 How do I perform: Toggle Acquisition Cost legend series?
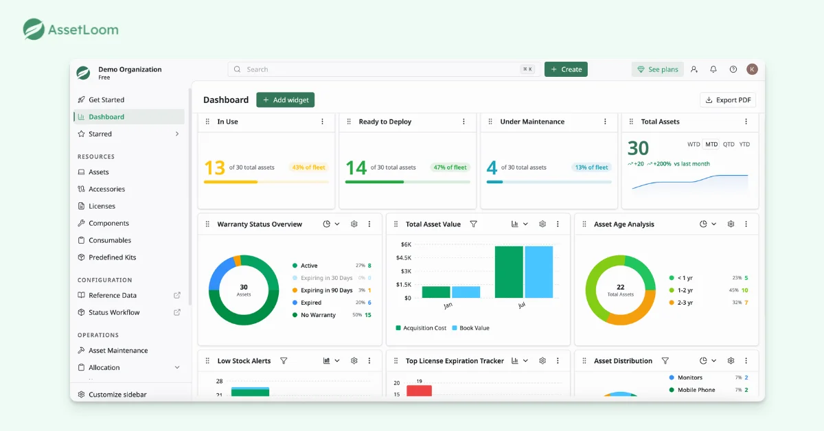[421, 328]
